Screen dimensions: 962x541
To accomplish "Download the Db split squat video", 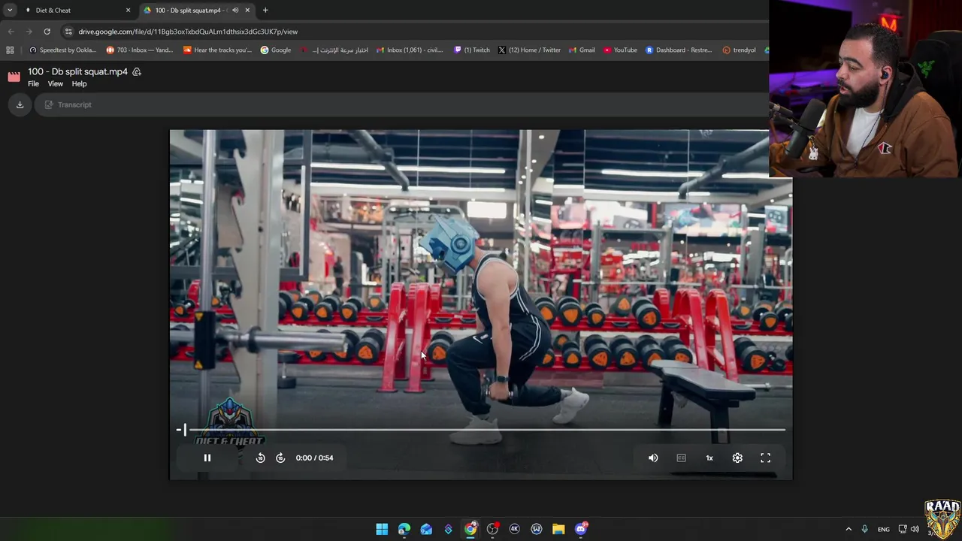I will pos(20,104).
